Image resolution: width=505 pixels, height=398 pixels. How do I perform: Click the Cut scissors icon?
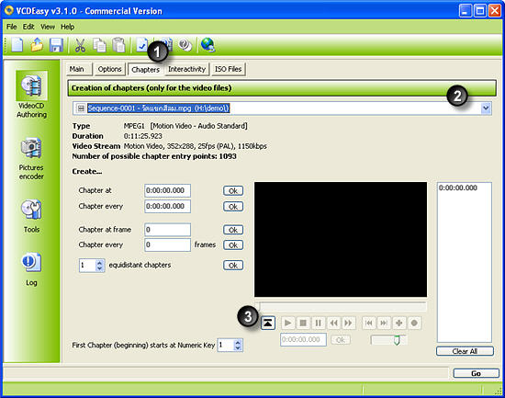[80, 45]
